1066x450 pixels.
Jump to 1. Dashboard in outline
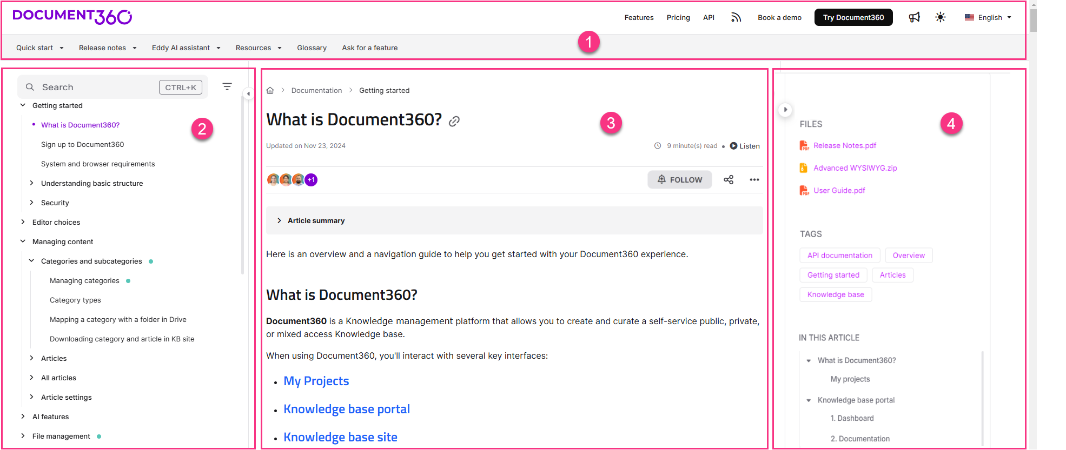point(852,418)
